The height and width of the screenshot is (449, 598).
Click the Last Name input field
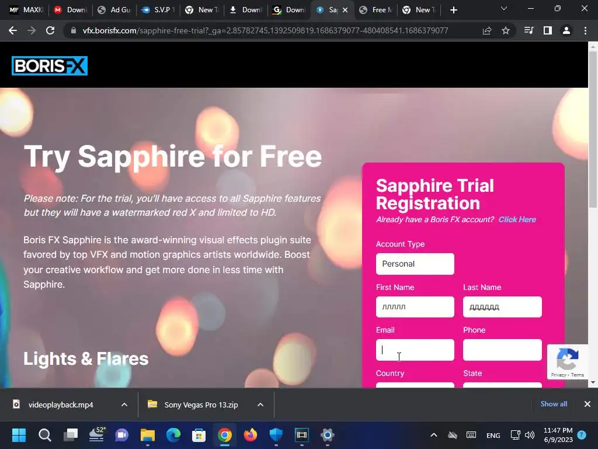pos(502,307)
